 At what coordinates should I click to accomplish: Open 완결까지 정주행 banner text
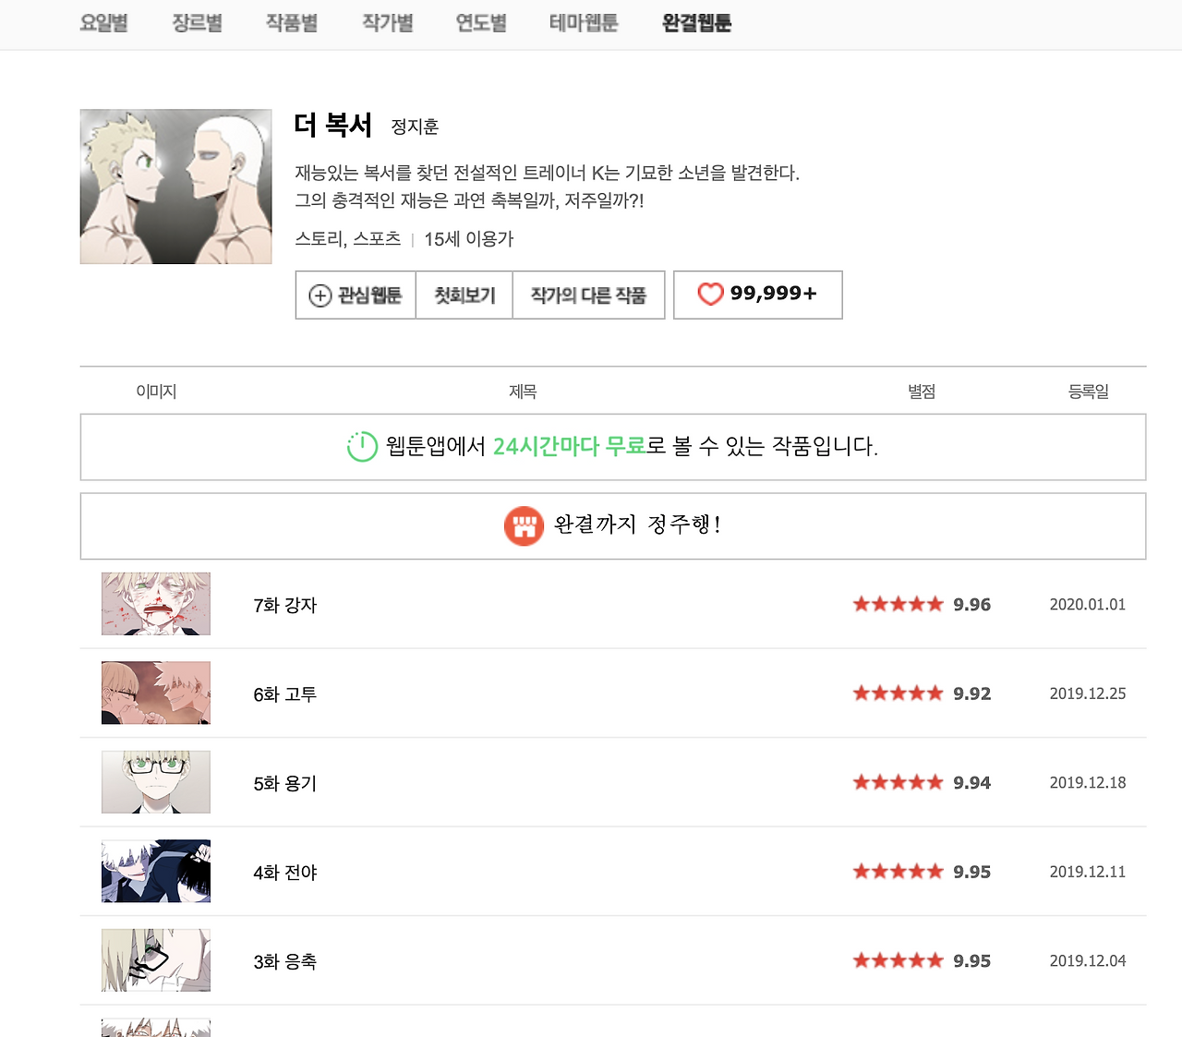point(637,525)
